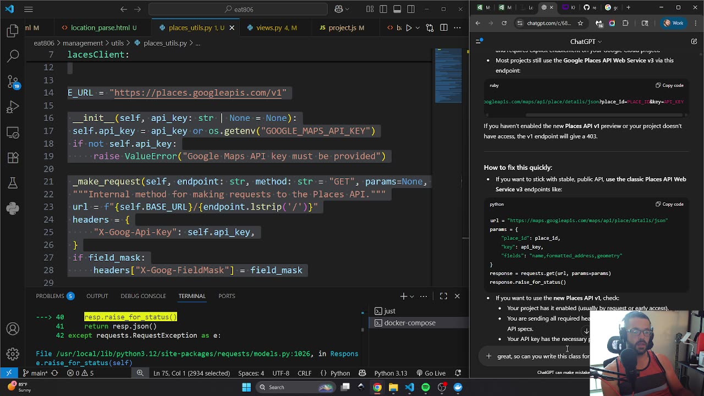Toggle the secondary side bar visibility

(411, 9)
